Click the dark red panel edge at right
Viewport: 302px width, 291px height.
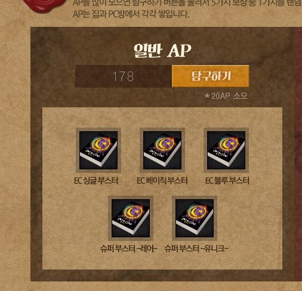coord(298,154)
